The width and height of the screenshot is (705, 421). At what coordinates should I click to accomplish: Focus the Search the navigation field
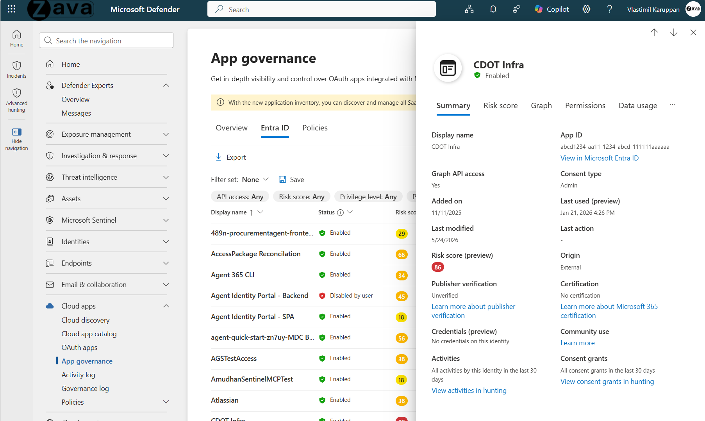click(x=106, y=41)
